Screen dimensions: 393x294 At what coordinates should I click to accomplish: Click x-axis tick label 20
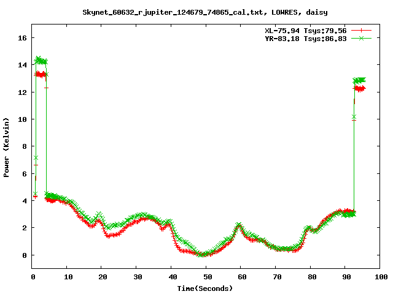(103, 277)
